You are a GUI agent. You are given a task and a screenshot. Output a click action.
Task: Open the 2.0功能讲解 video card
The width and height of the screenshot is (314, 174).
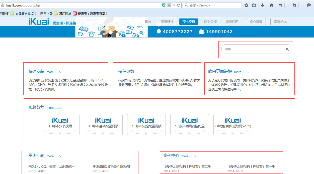233,125
